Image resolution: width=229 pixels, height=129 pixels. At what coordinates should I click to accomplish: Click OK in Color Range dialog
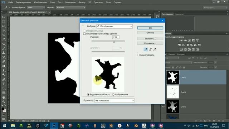150,28
